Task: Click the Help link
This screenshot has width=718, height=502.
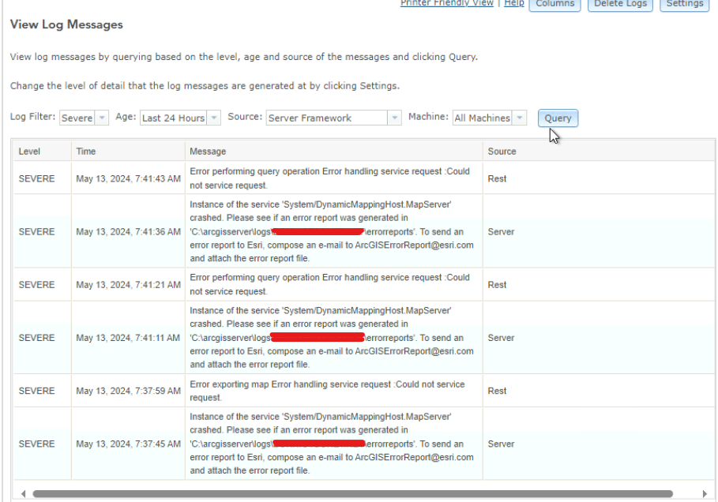Action: coord(513,3)
